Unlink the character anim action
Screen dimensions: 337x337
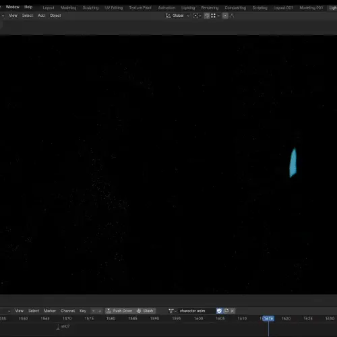(233, 311)
